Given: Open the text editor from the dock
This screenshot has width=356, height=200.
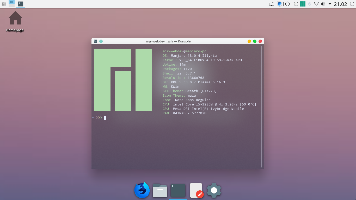Looking at the screenshot, I should point(197,190).
